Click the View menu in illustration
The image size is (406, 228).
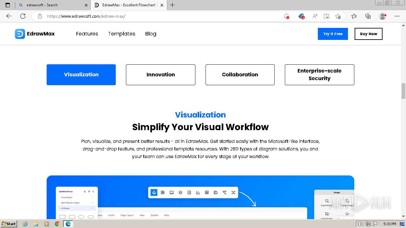(142, 215)
